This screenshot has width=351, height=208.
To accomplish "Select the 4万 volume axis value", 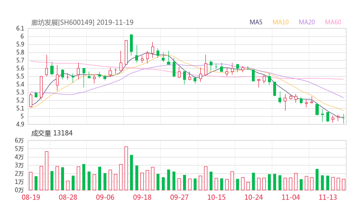I will click(x=19, y=157).
